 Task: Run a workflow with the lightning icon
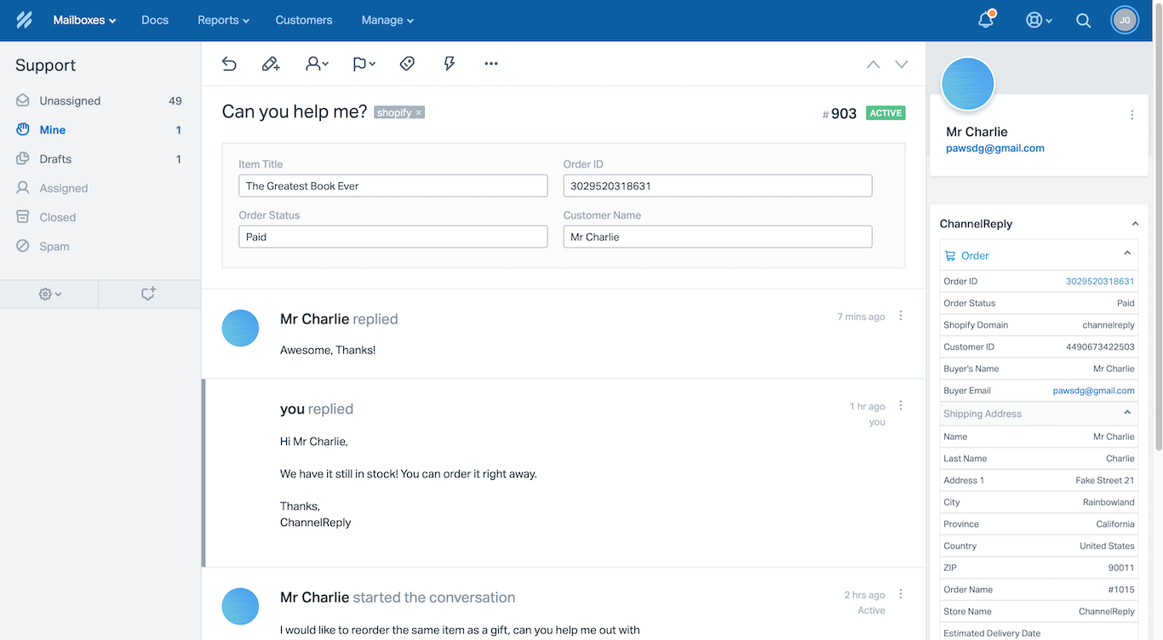click(450, 63)
